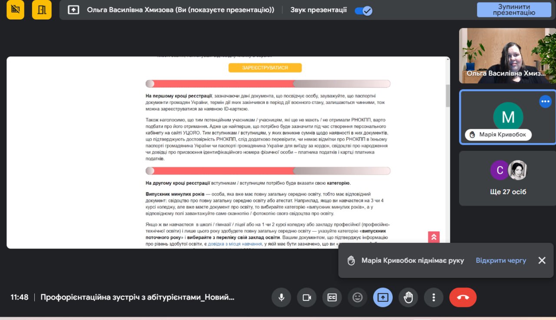Click the На першому кроці реєстрації heading

coord(179,95)
